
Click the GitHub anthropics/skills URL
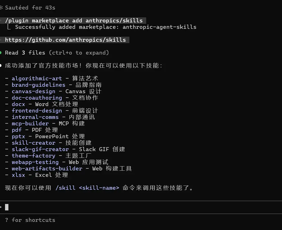pos(65,40)
